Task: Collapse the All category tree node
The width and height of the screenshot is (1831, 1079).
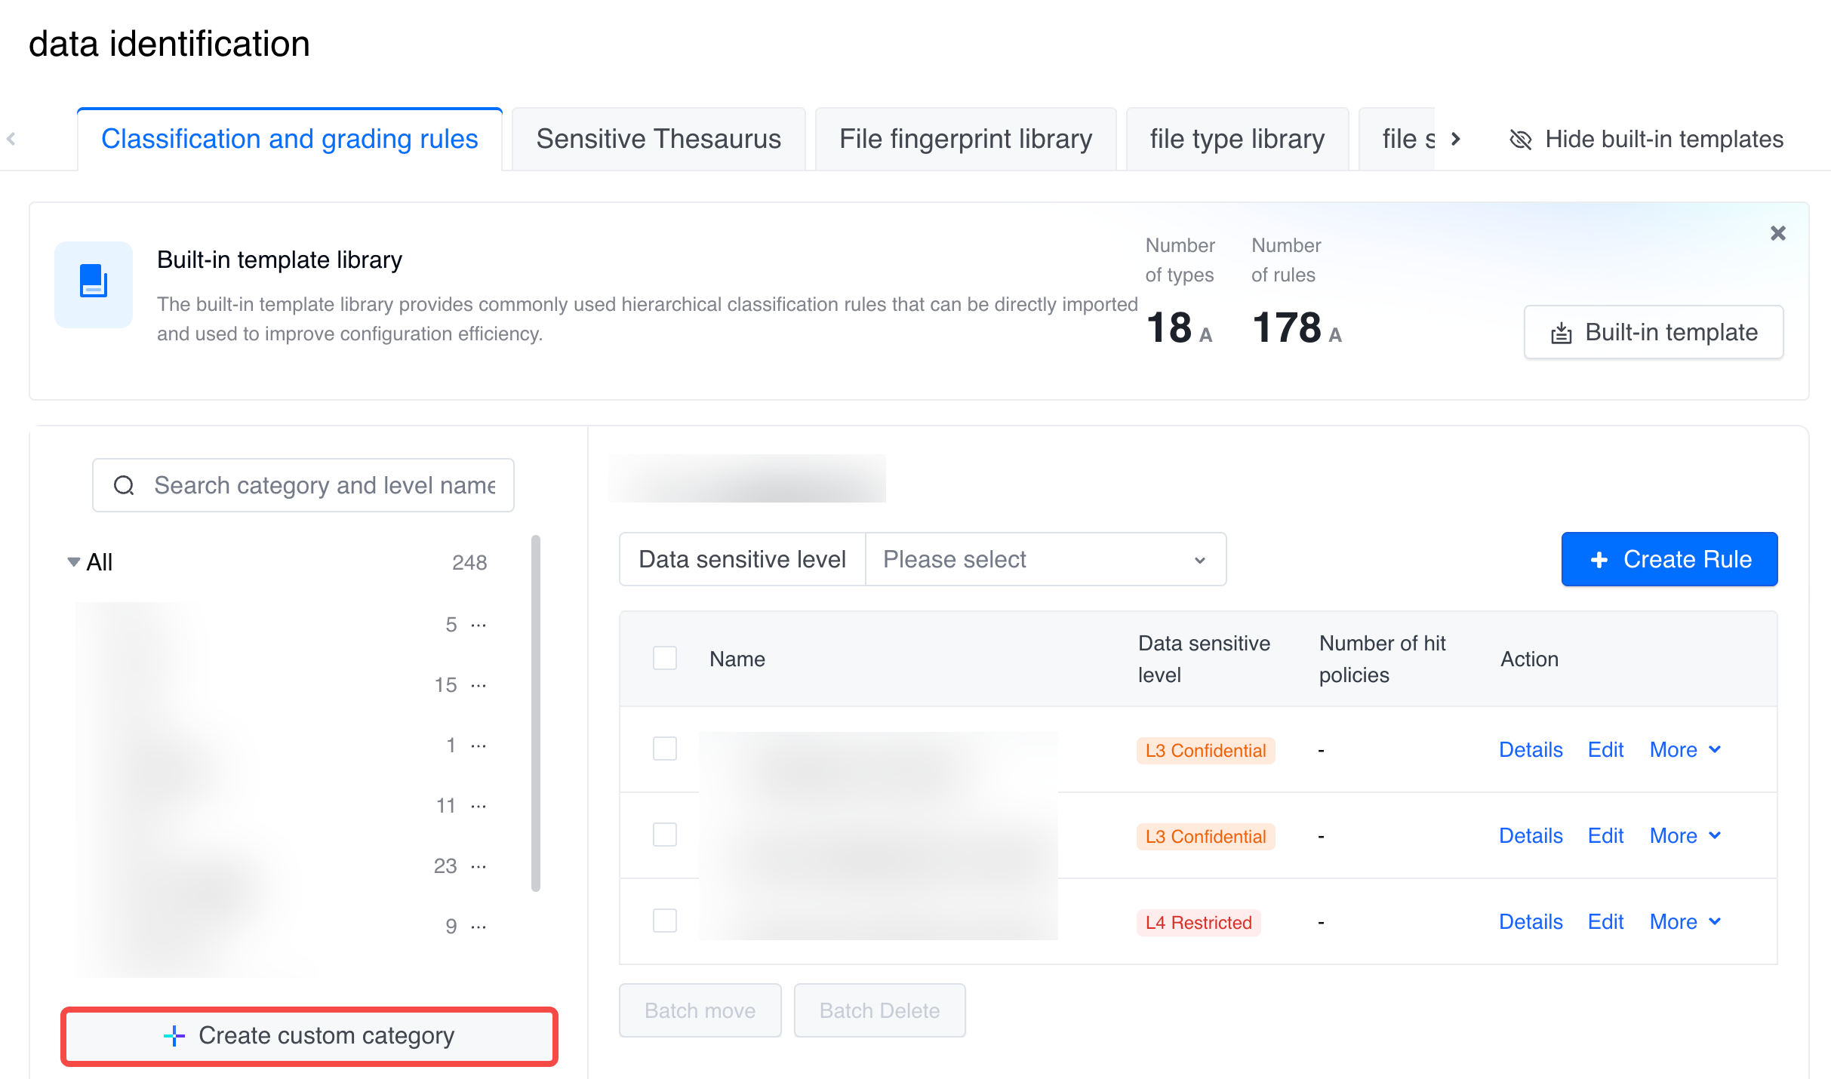Action: (73, 562)
